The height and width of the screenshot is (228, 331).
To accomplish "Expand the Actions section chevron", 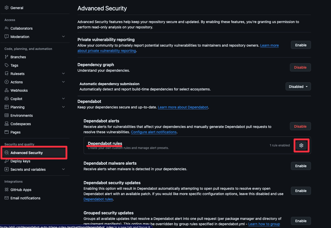I will (63, 82).
